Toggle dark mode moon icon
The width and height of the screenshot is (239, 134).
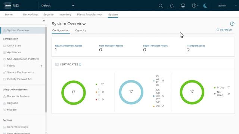click(x=205, y=6)
